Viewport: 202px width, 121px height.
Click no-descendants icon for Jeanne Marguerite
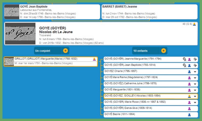click(185, 59)
